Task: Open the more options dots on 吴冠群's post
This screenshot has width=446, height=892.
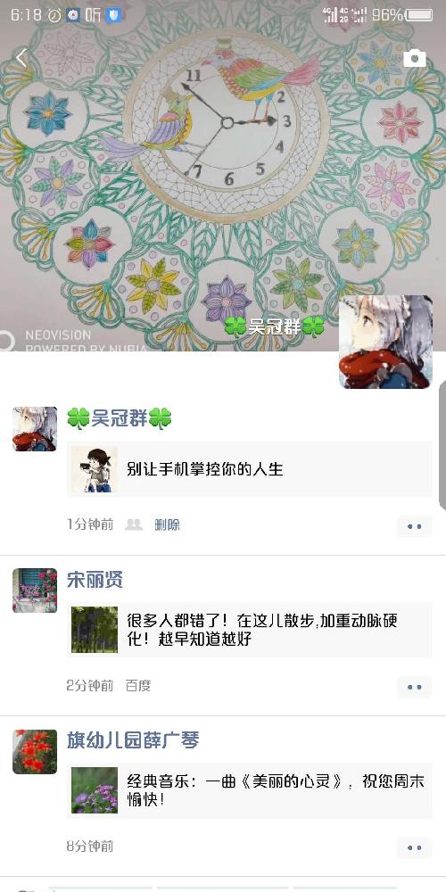Action: [414, 526]
